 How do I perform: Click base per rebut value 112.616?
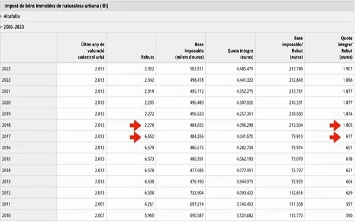296,193
